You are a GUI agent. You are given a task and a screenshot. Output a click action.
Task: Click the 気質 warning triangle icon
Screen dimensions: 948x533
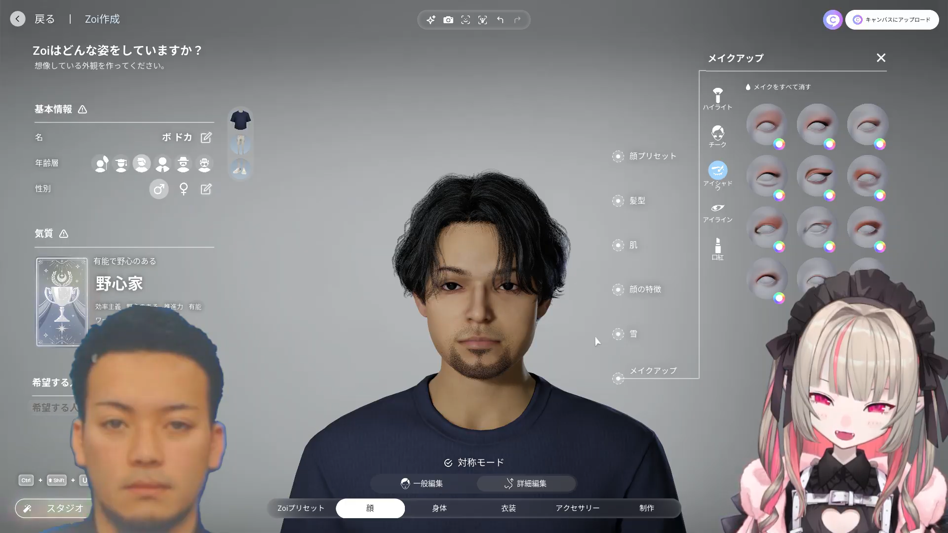pos(64,234)
